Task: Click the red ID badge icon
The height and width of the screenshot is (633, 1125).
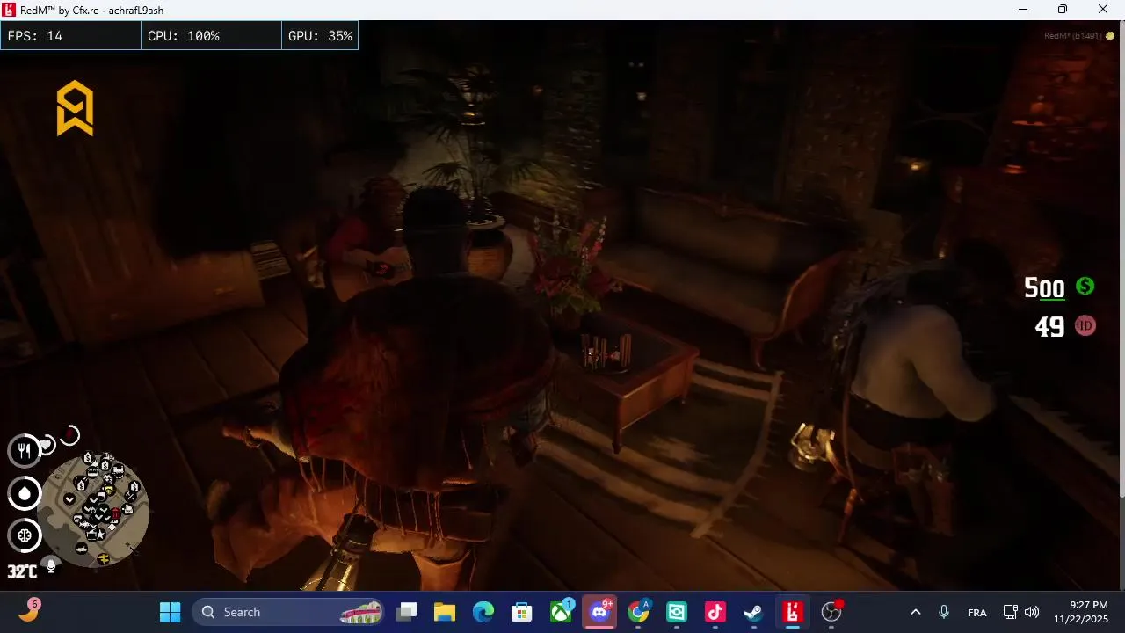Action: [1085, 325]
